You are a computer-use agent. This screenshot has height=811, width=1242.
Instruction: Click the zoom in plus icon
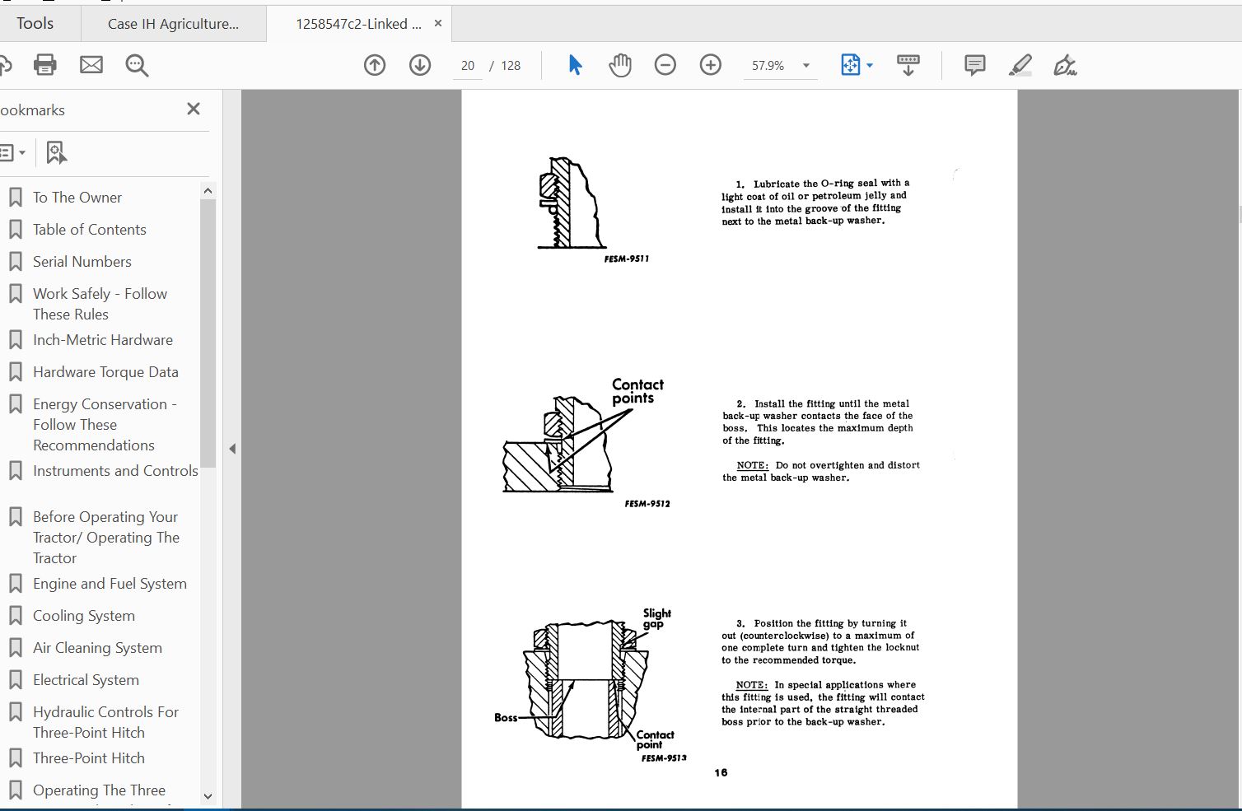pos(710,64)
